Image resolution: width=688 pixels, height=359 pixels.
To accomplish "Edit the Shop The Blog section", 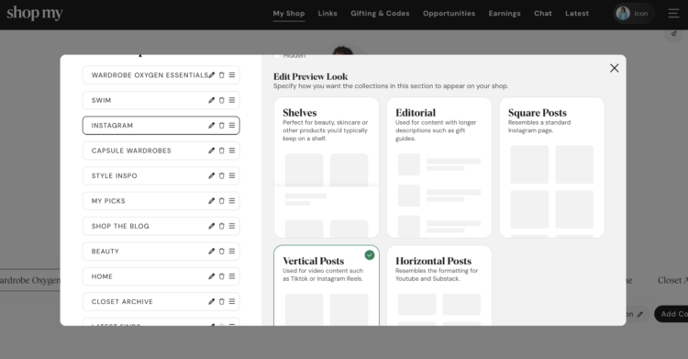I will tap(212, 226).
